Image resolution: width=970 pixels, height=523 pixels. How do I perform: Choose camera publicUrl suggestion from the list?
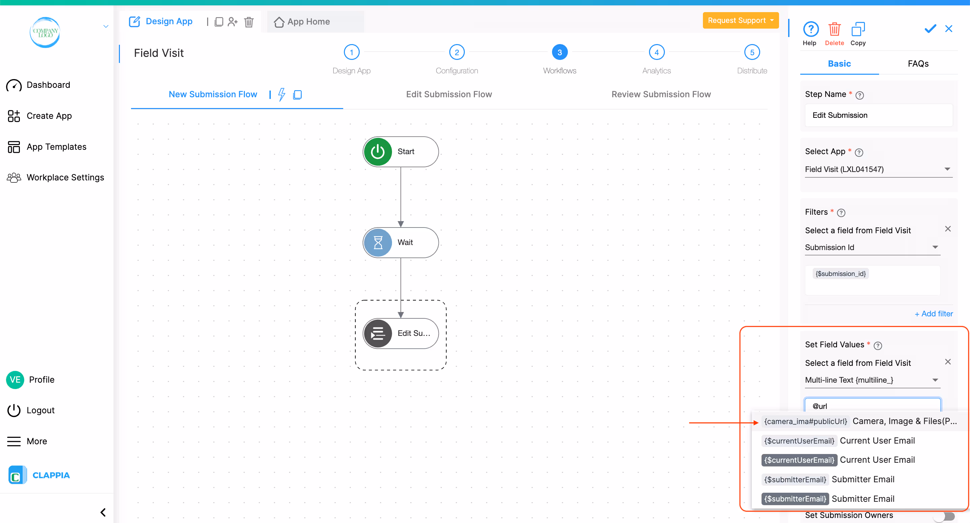pos(859,421)
